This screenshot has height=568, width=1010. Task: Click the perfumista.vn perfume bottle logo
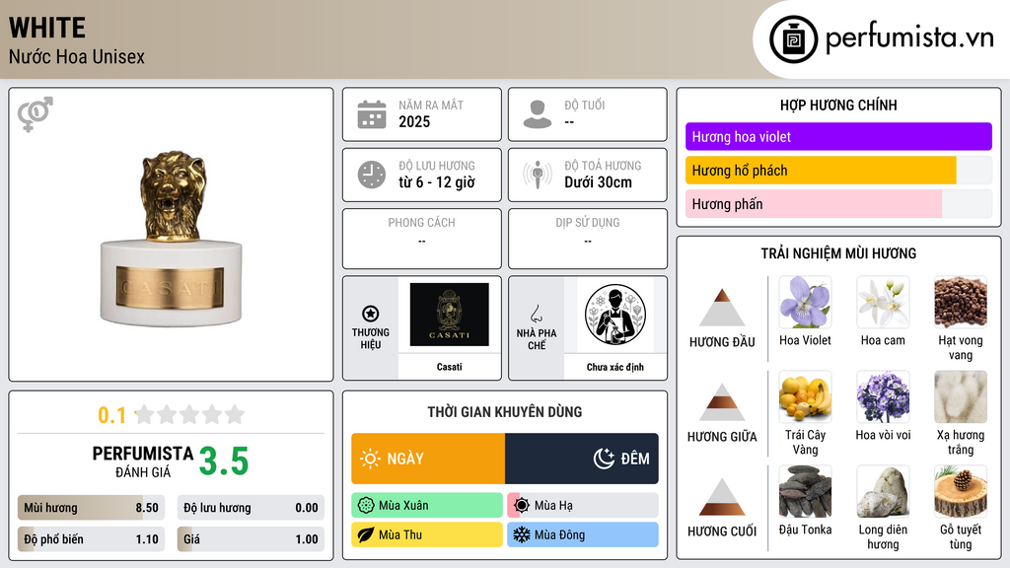793,39
